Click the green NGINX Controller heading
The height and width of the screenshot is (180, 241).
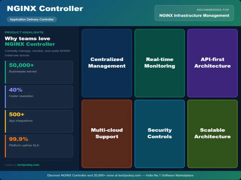tap(30, 44)
